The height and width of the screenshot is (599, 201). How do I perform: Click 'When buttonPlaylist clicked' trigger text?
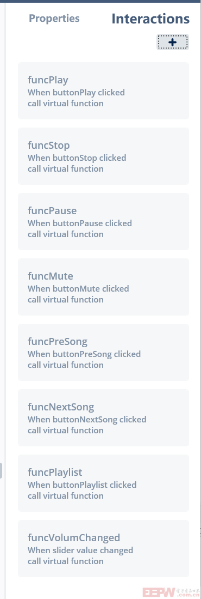(82, 485)
